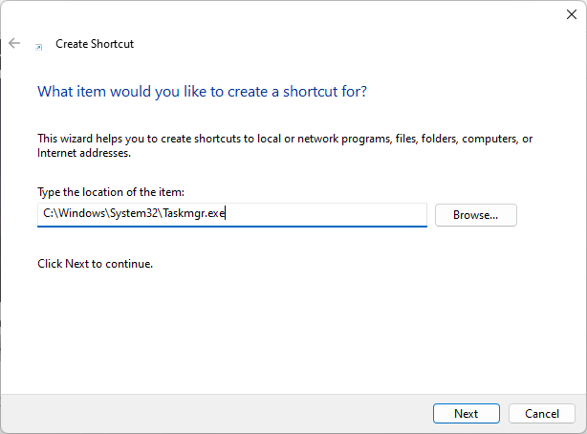Click the Windows folder segment of the path

[79, 214]
